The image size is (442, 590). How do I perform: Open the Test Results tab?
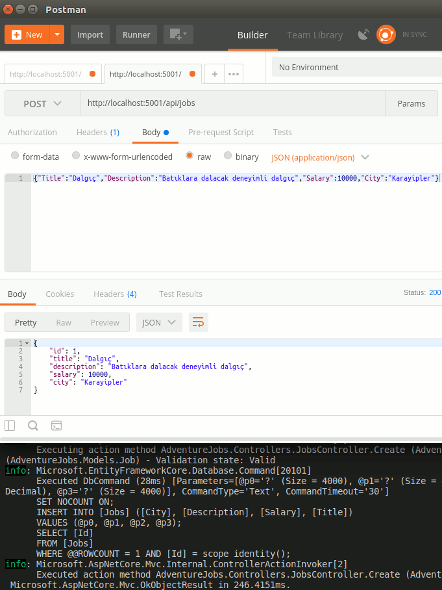(x=180, y=294)
